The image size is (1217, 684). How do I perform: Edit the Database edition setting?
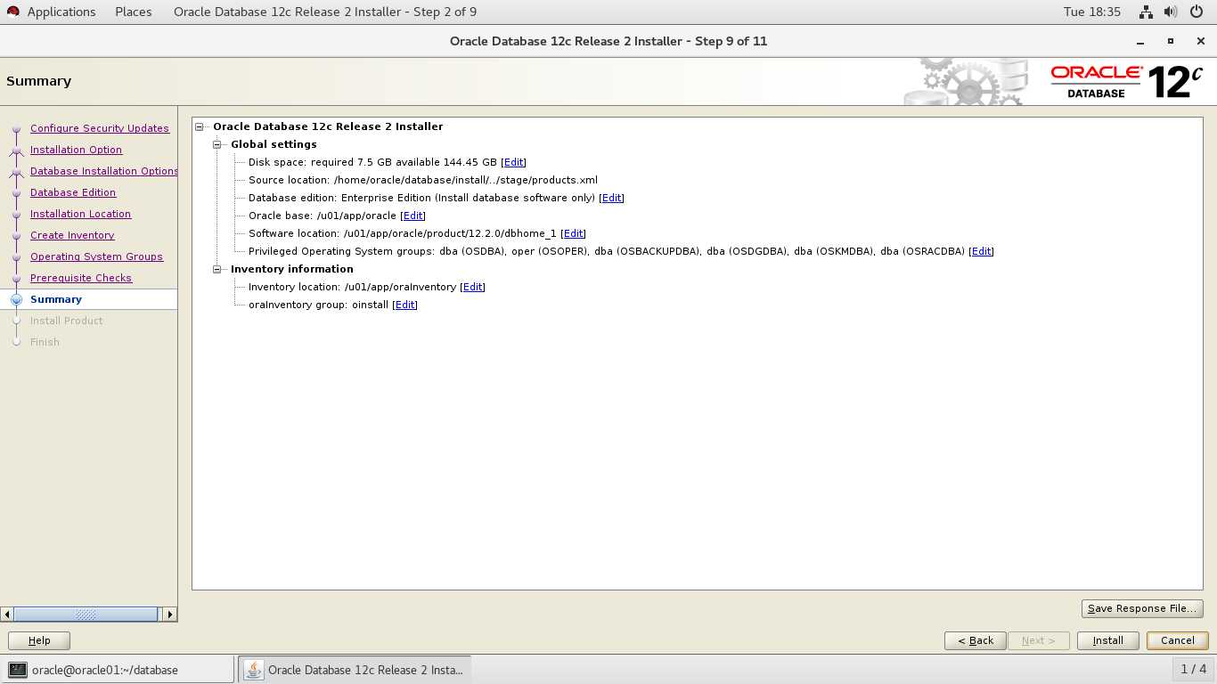click(611, 198)
